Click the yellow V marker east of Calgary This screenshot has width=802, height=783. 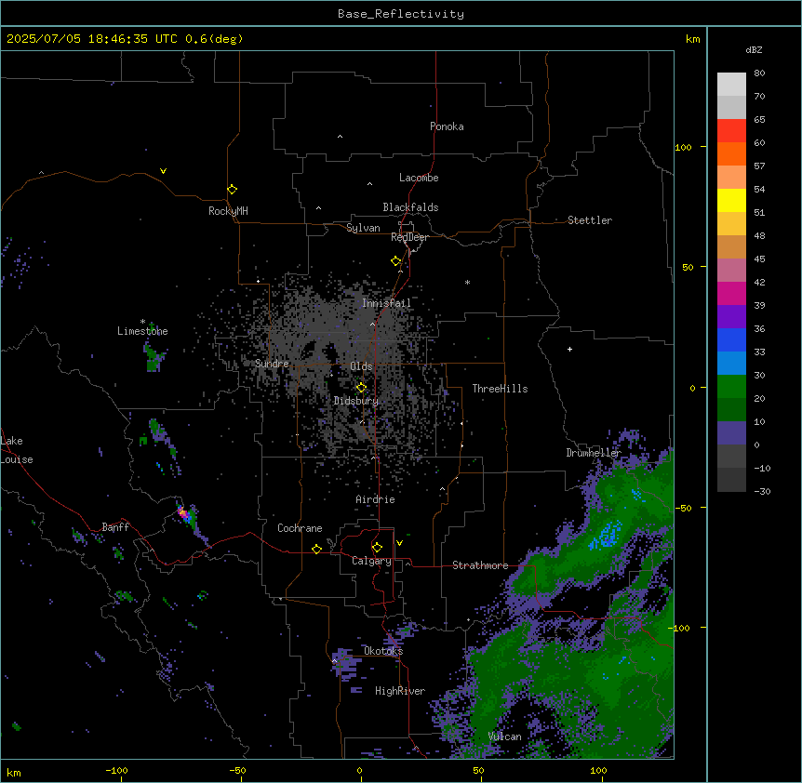399,543
